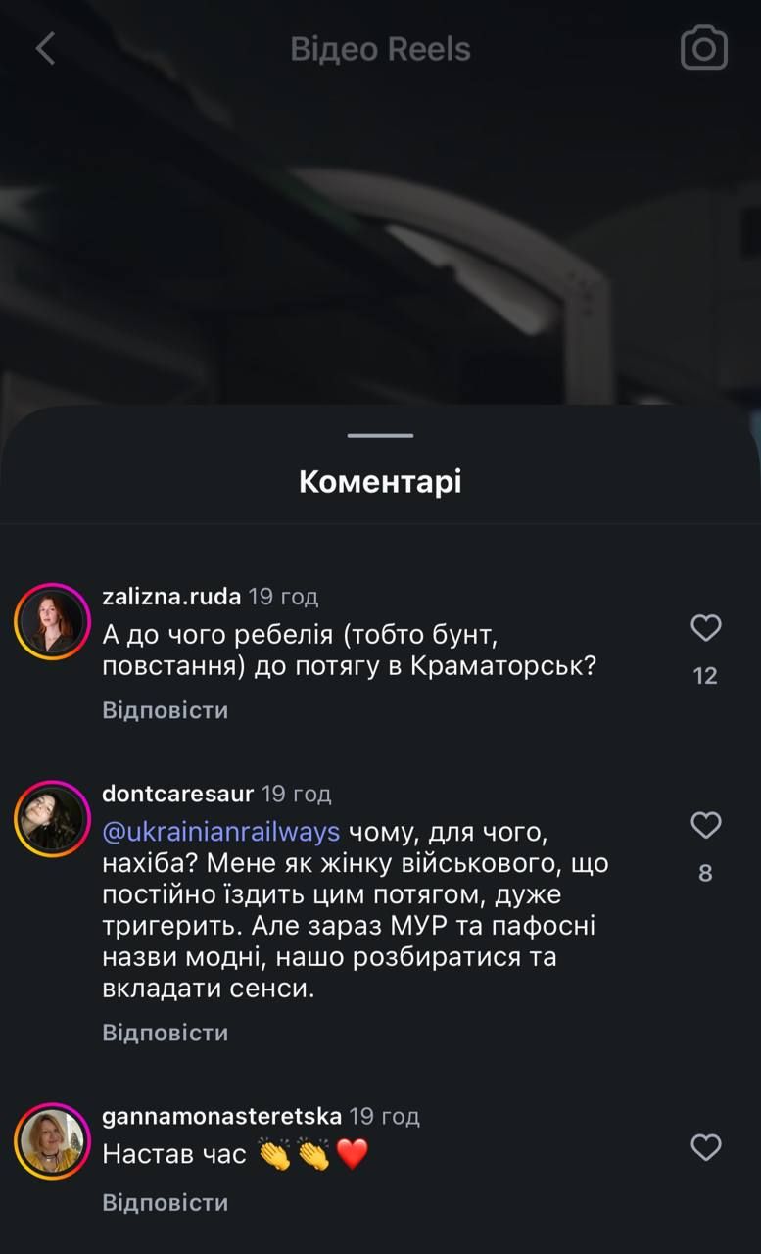
Task: Reply to dontcaresaur's comment via Відповісти
Action: 165,1033
